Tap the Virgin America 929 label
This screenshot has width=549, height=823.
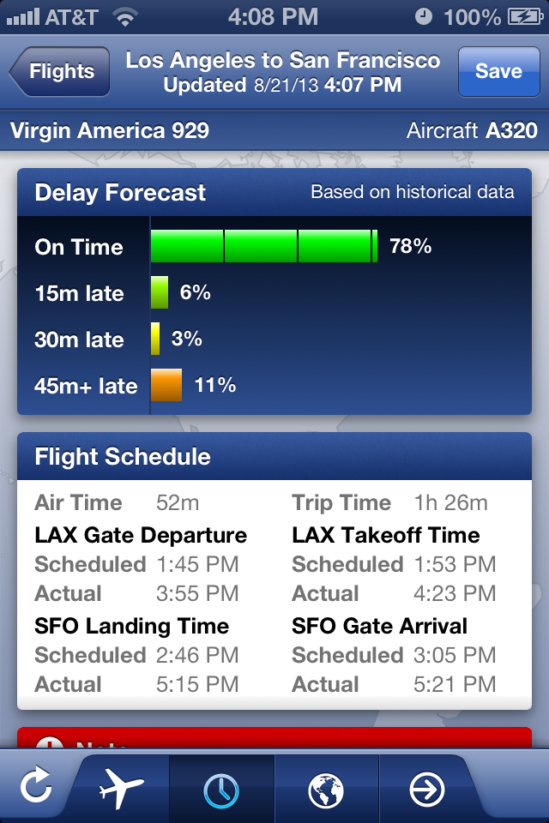pyautogui.click(x=110, y=130)
